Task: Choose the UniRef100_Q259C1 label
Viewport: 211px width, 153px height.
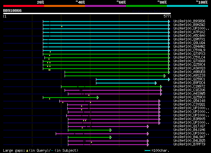Action: click(x=189, y=79)
